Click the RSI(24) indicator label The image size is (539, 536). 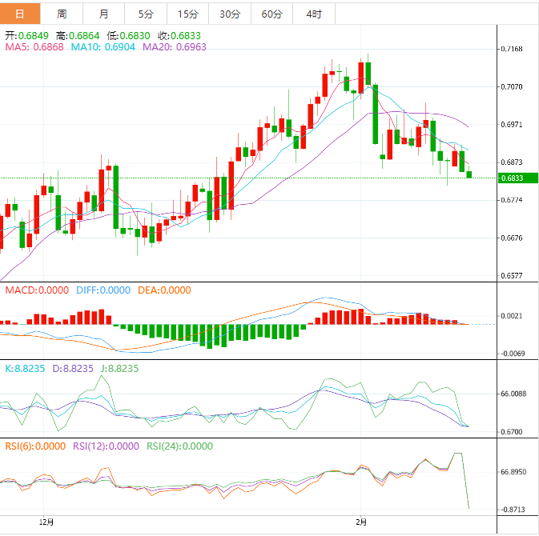(179, 446)
